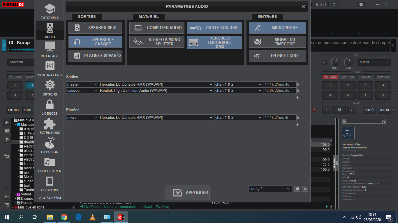The width and height of the screenshot is (398, 223).
Task: Open the Licences padlock section
Action: point(50,107)
